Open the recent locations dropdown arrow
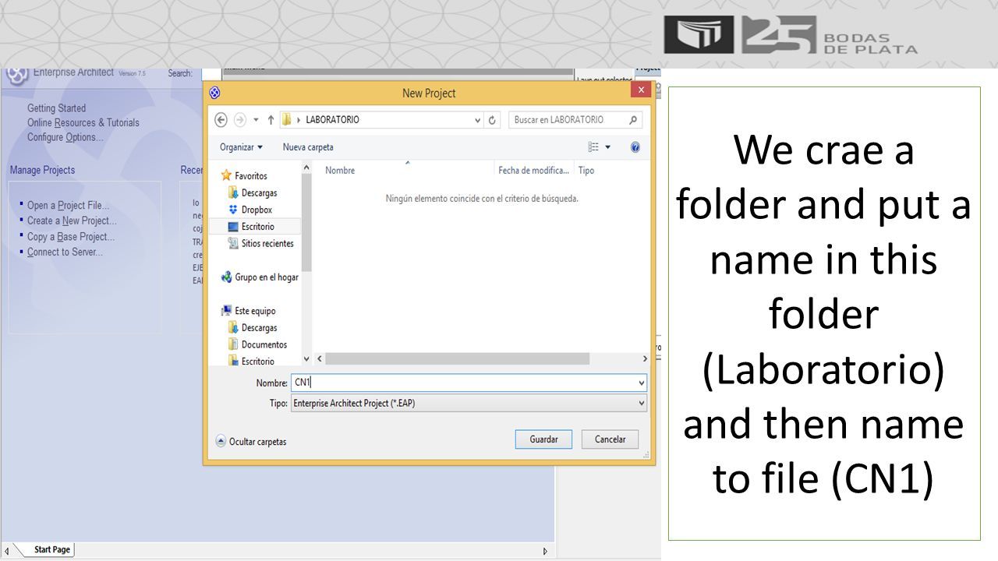The height and width of the screenshot is (561, 998). 256,120
